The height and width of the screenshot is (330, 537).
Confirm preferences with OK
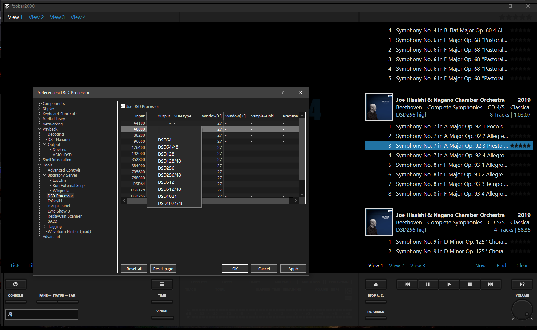(235, 269)
